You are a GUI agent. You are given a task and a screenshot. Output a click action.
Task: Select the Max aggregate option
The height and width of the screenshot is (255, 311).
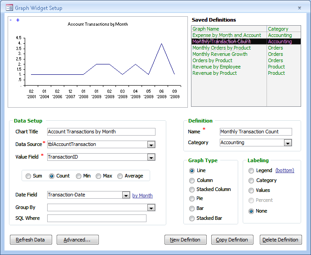click(98, 176)
